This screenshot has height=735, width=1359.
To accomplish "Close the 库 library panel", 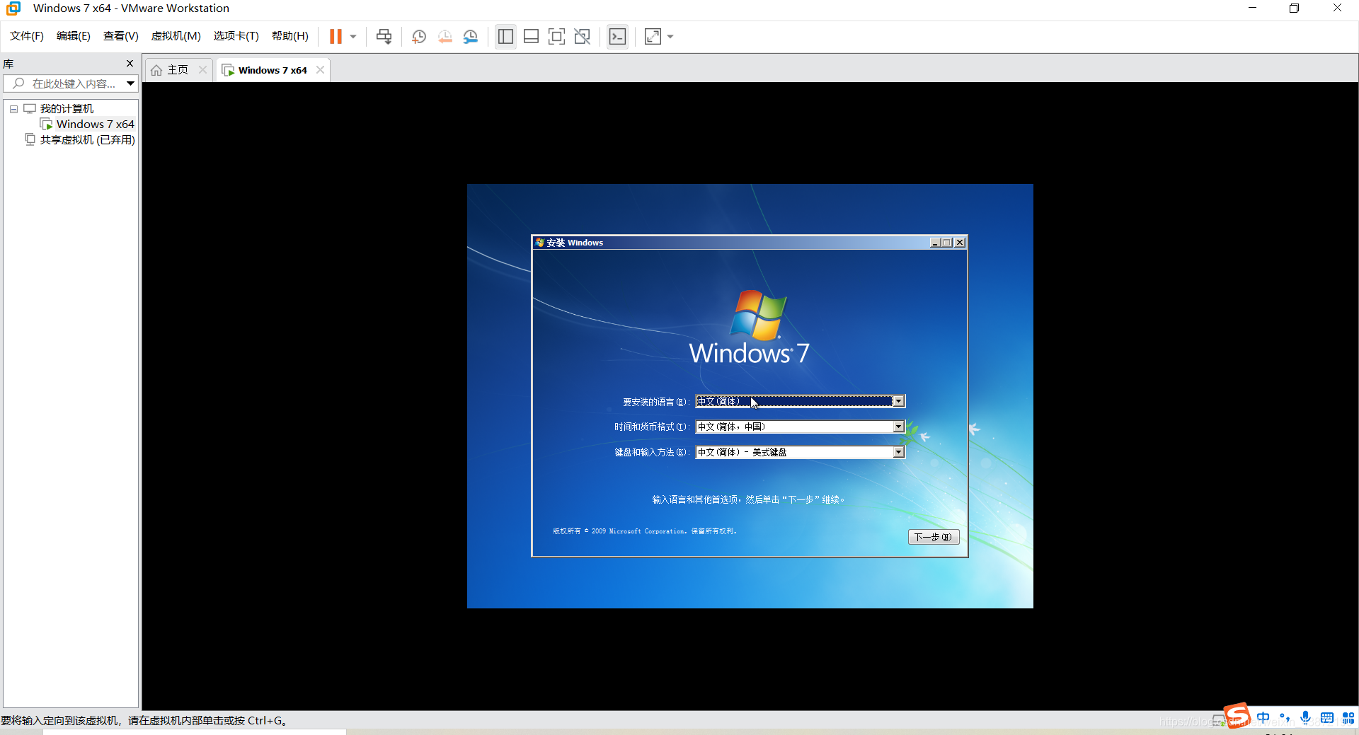I will pos(130,63).
